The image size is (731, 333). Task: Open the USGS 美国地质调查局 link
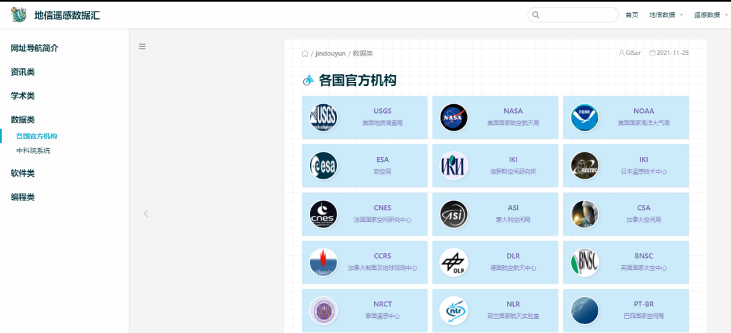pyautogui.click(x=365, y=118)
